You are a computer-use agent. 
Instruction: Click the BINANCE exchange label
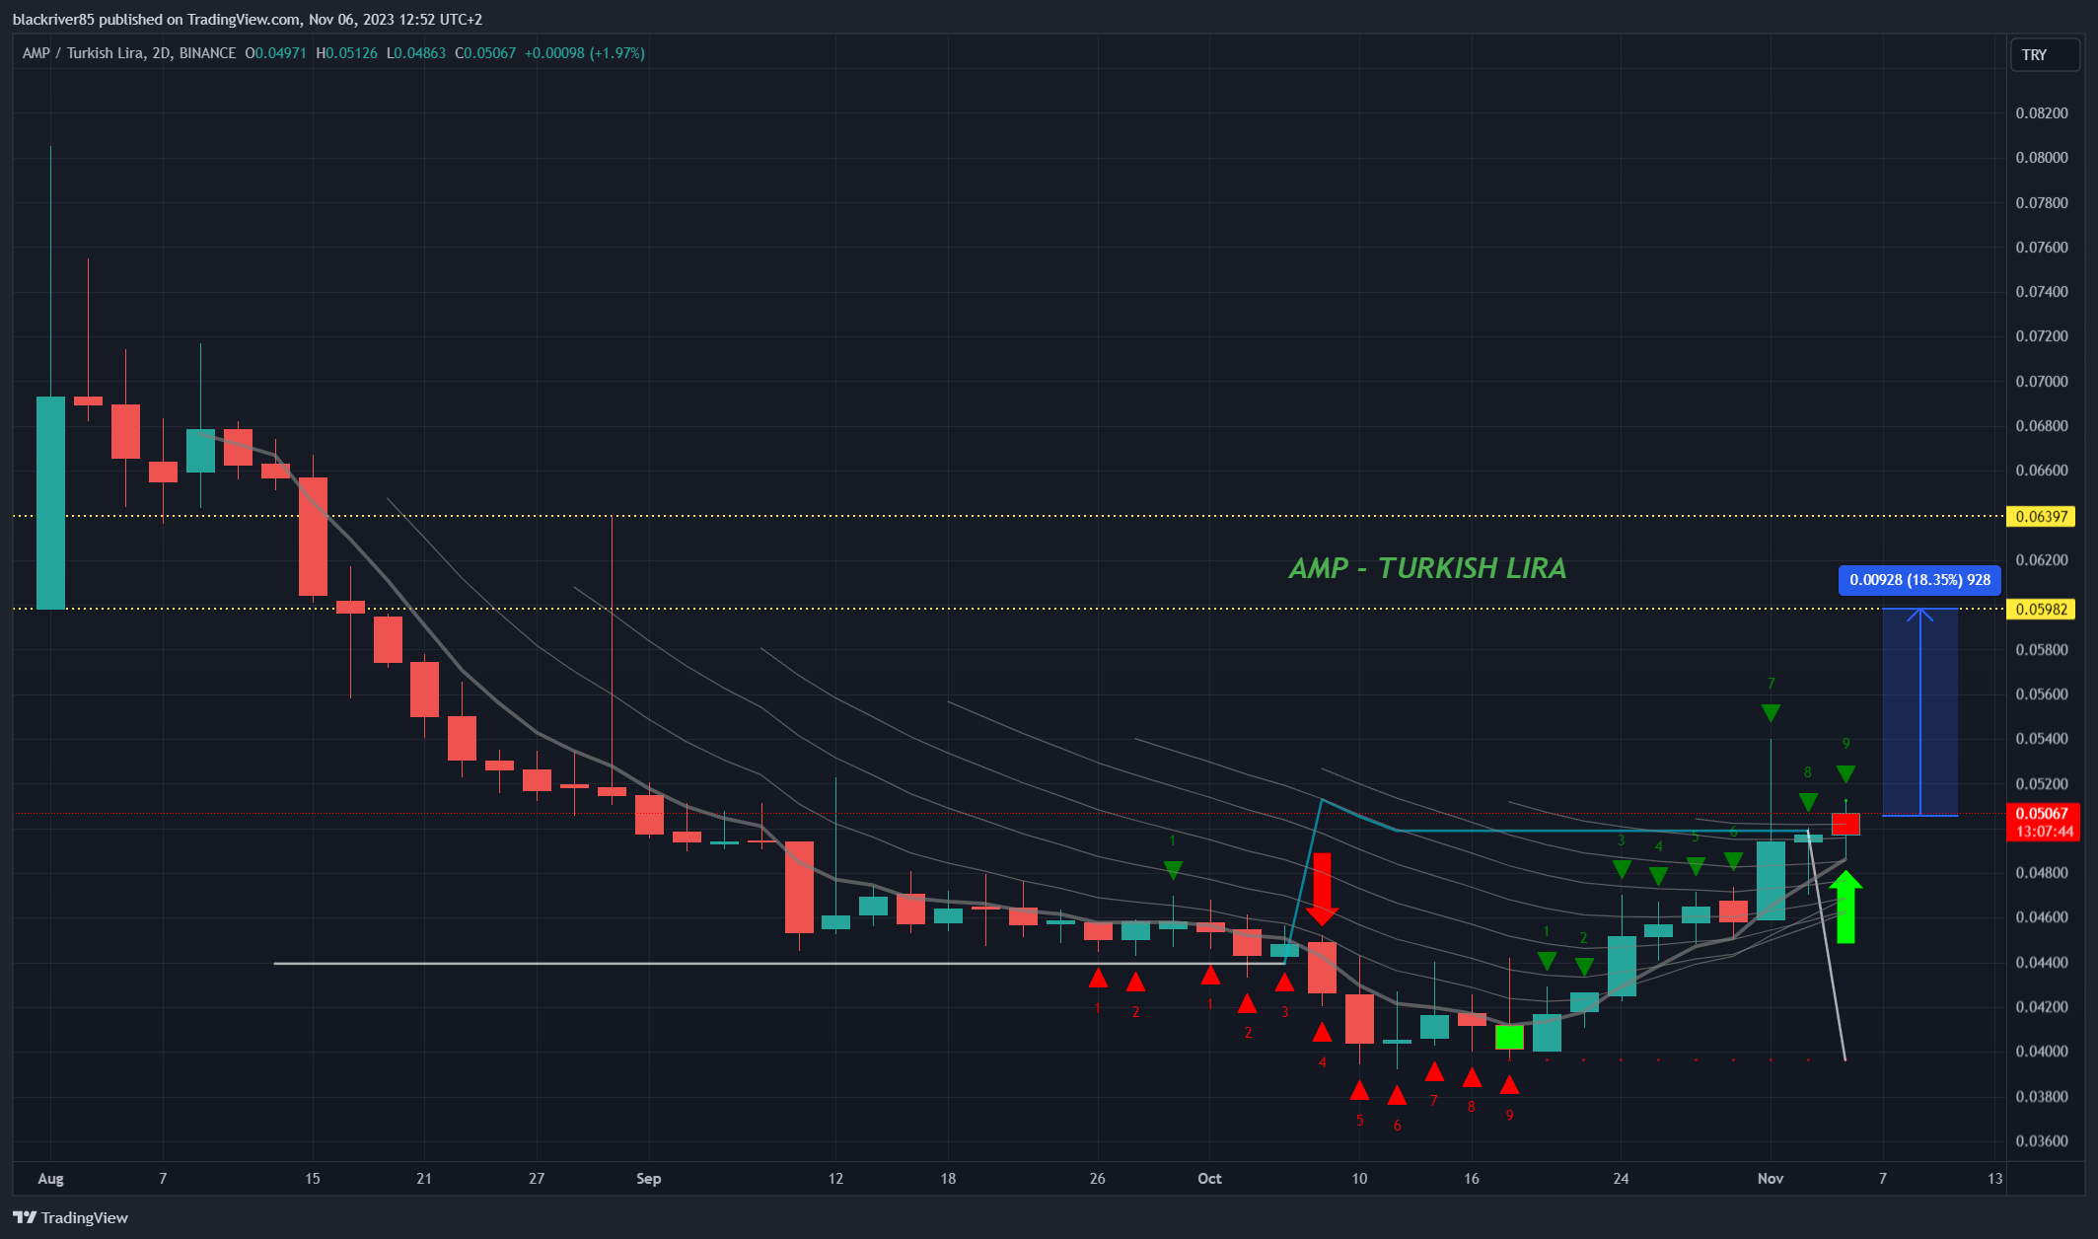[208, 53]
